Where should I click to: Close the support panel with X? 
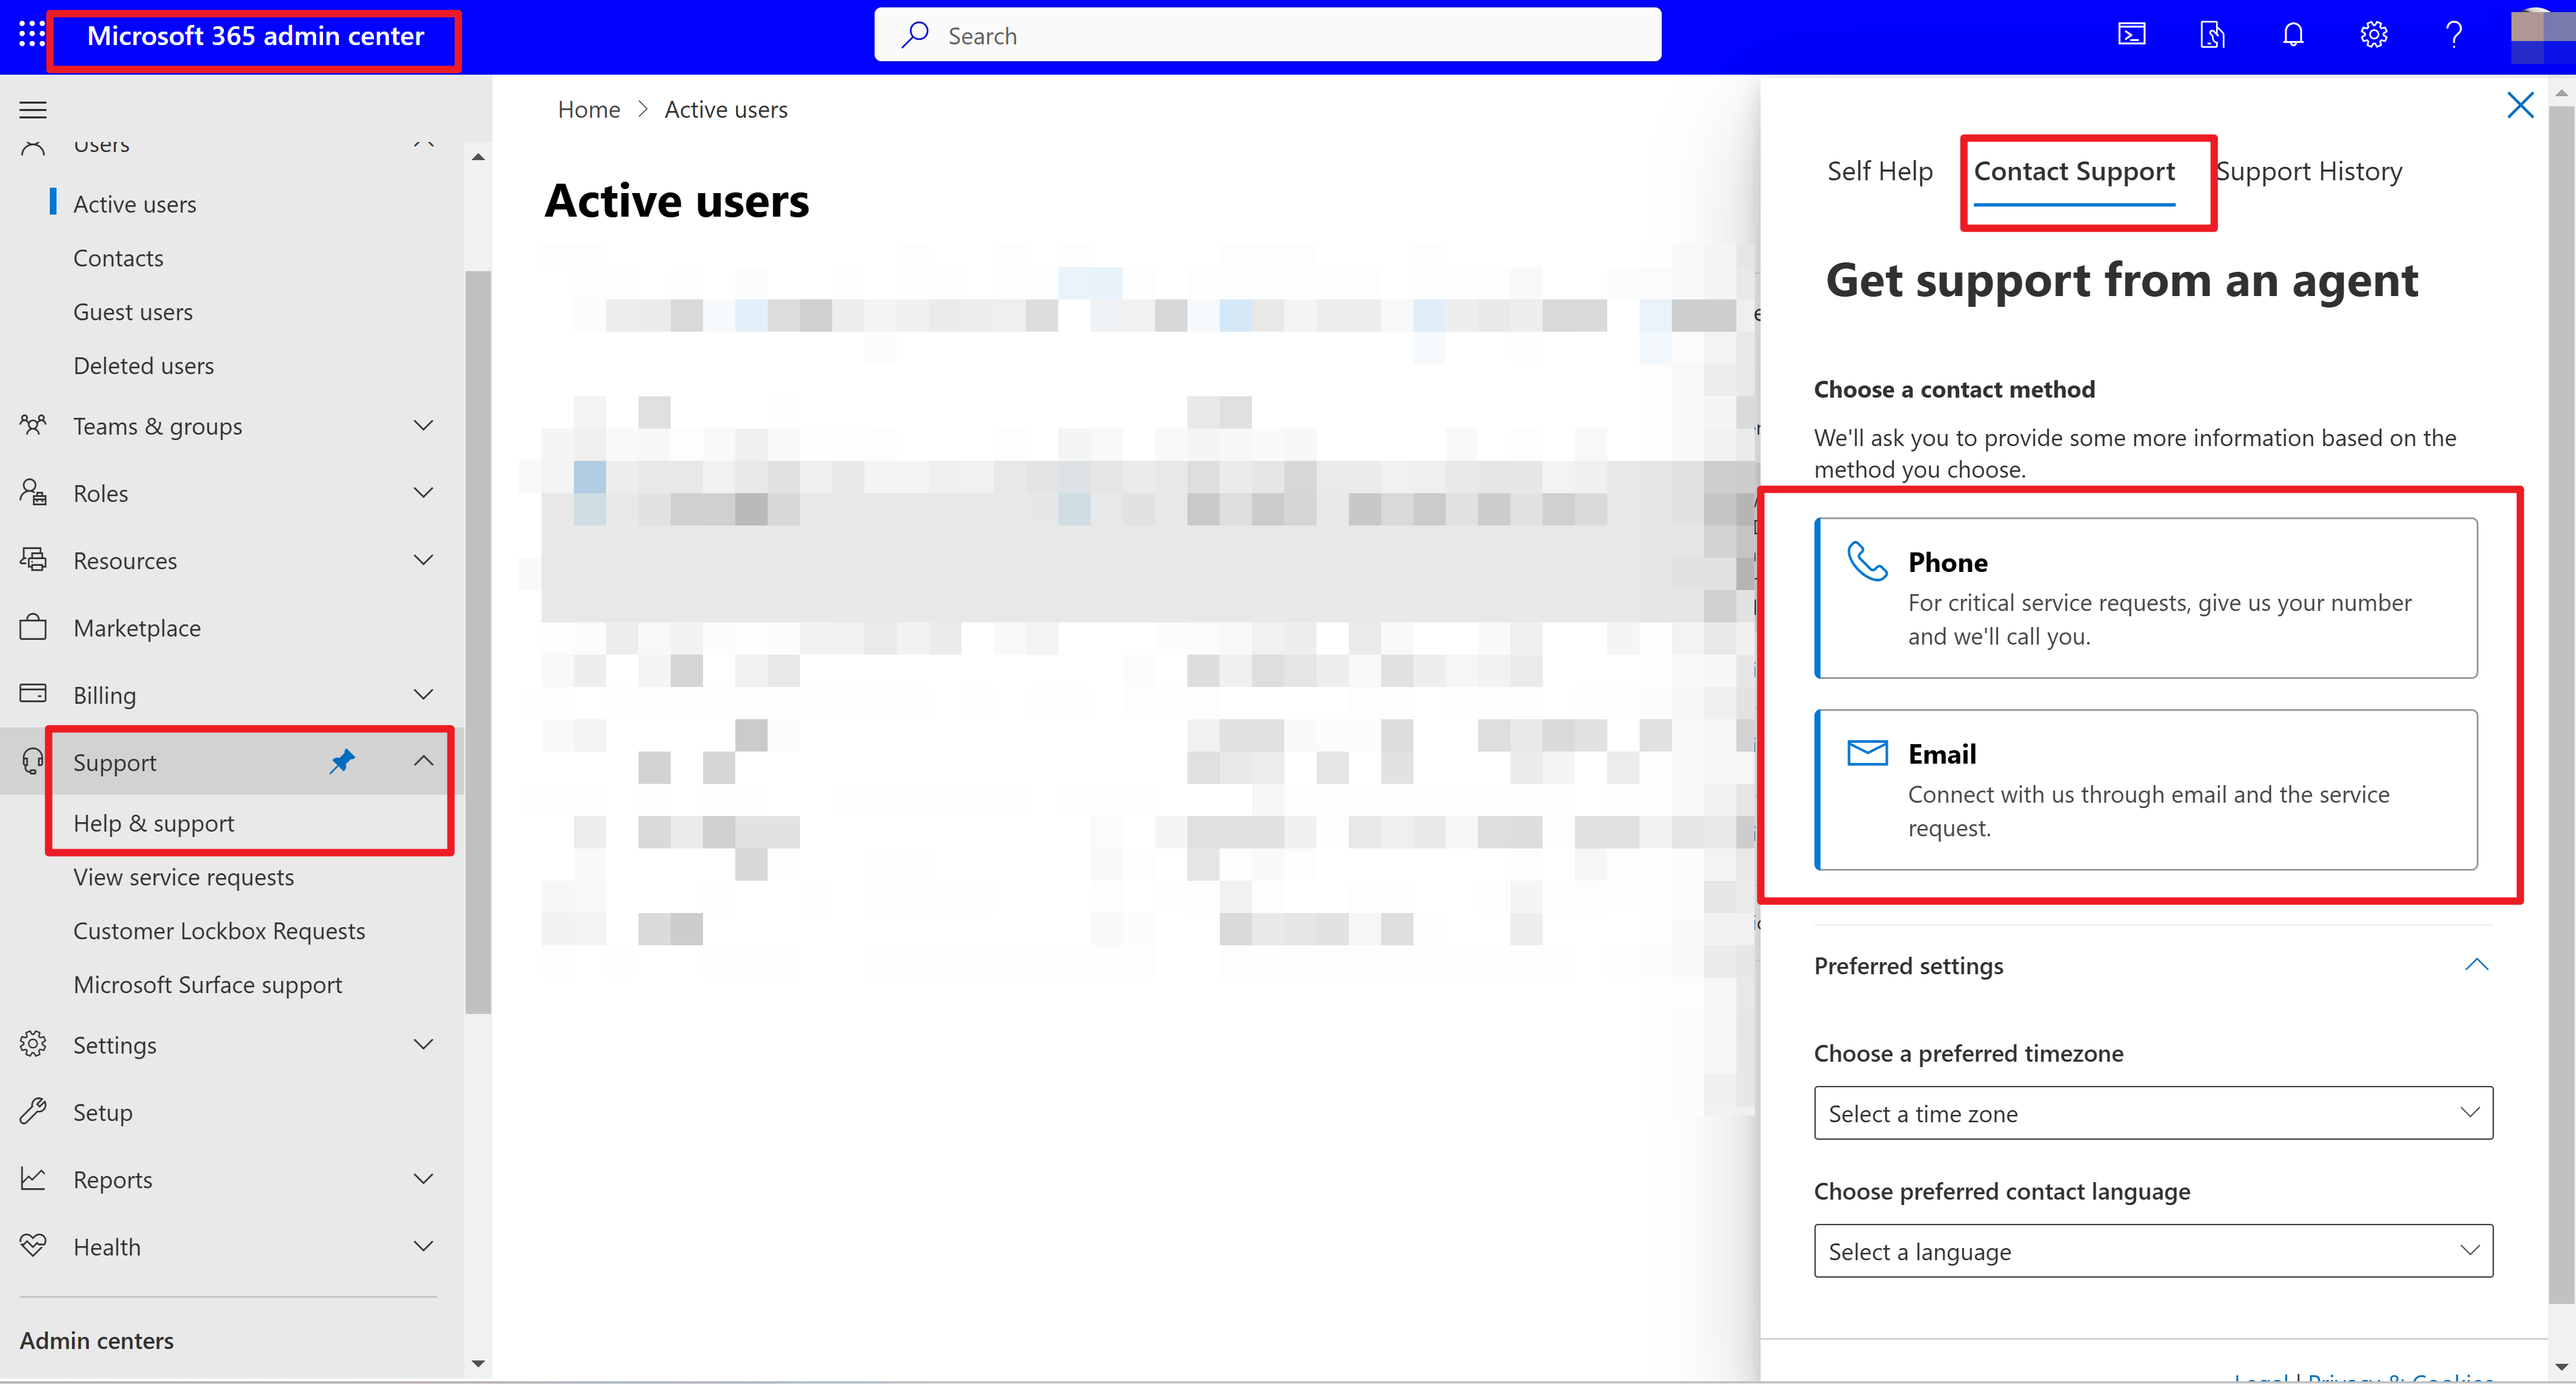[x=2519, y=105]
